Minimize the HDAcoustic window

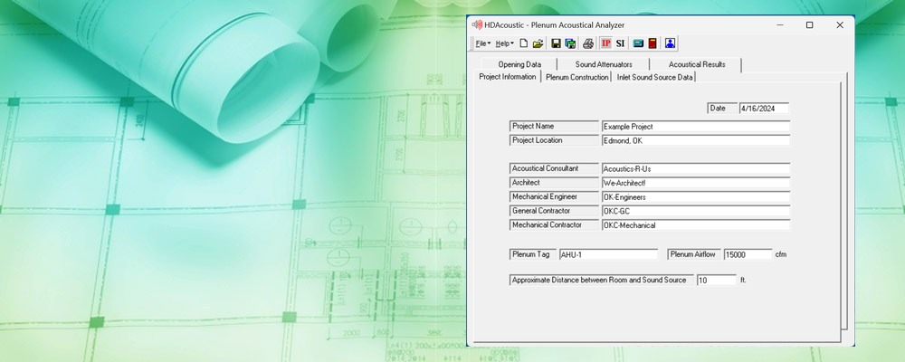[x=780, y=24]
